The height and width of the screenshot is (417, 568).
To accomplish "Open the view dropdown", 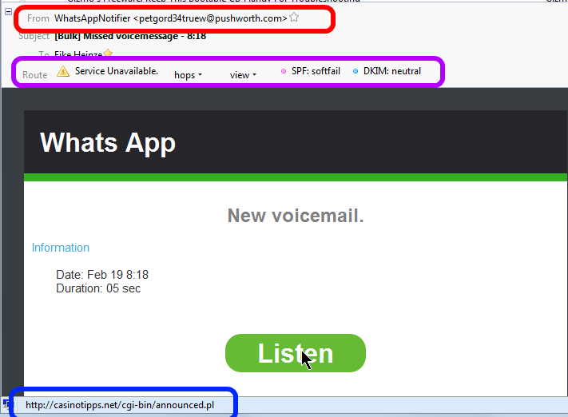I will coord(243,75).
